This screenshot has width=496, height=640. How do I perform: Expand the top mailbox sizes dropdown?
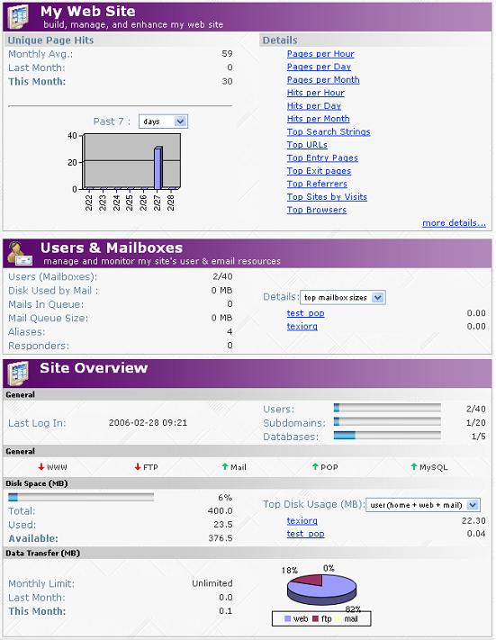click(x=343, y=298)
